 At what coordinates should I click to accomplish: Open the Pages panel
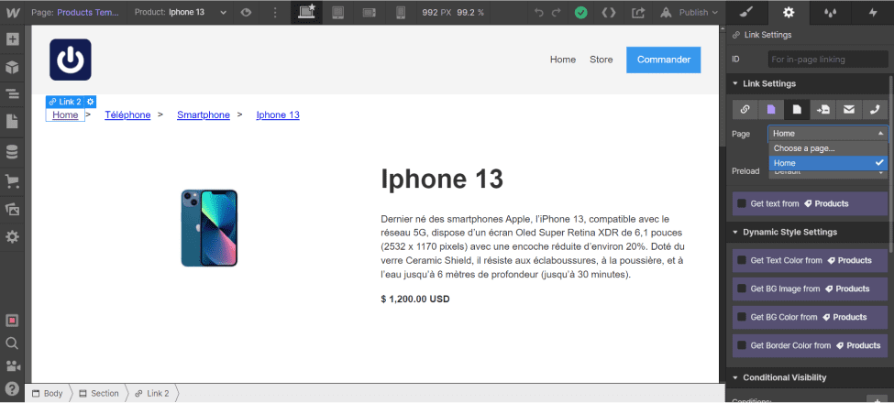[12, 121]
